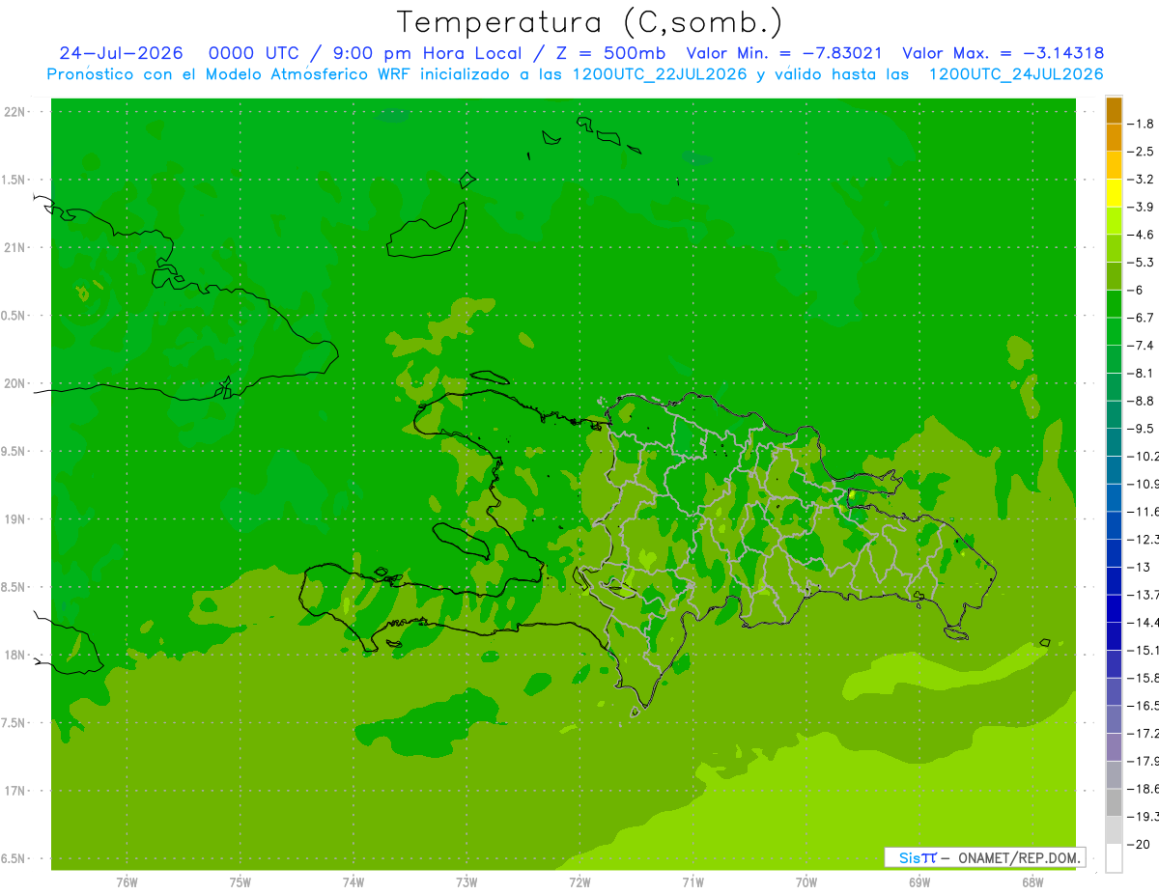Click the "Valor Min. = -7.83021" value
Screen dimensions: 1159x895
click(783, 53)
